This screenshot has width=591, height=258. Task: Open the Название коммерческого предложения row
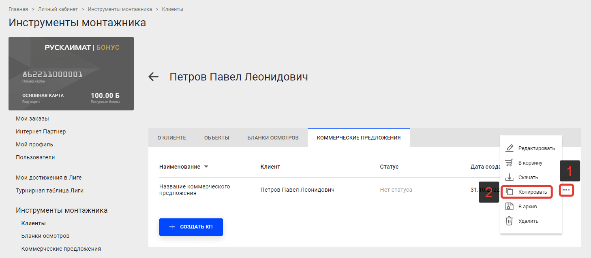tap(195, 190)
